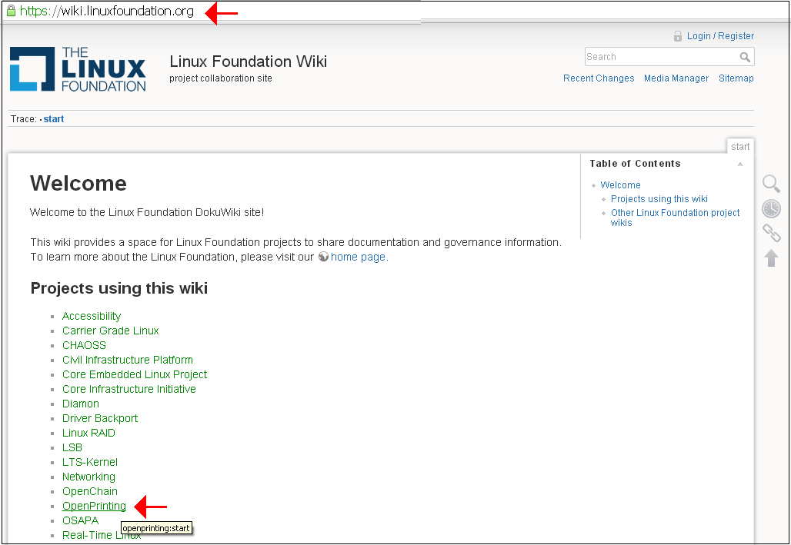Viewport: 791px width, 545px height.
Task: Click the padlock icon beside Login / Register
Action: (x=677, y=36)
